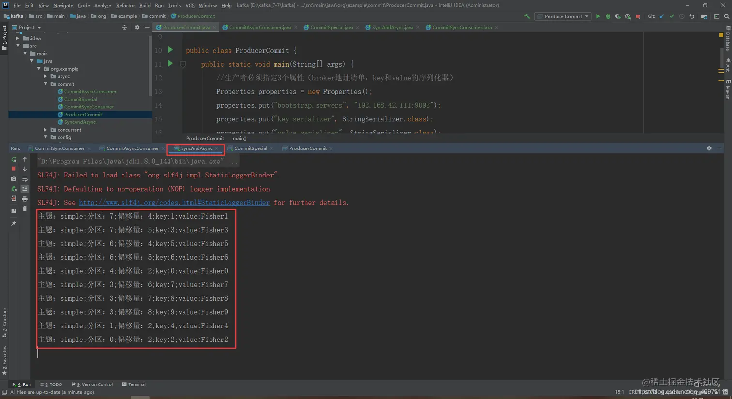The height and width of the screenshot is (399, 732).
Task: Click the Build project hammer icon
Action: 527,16
